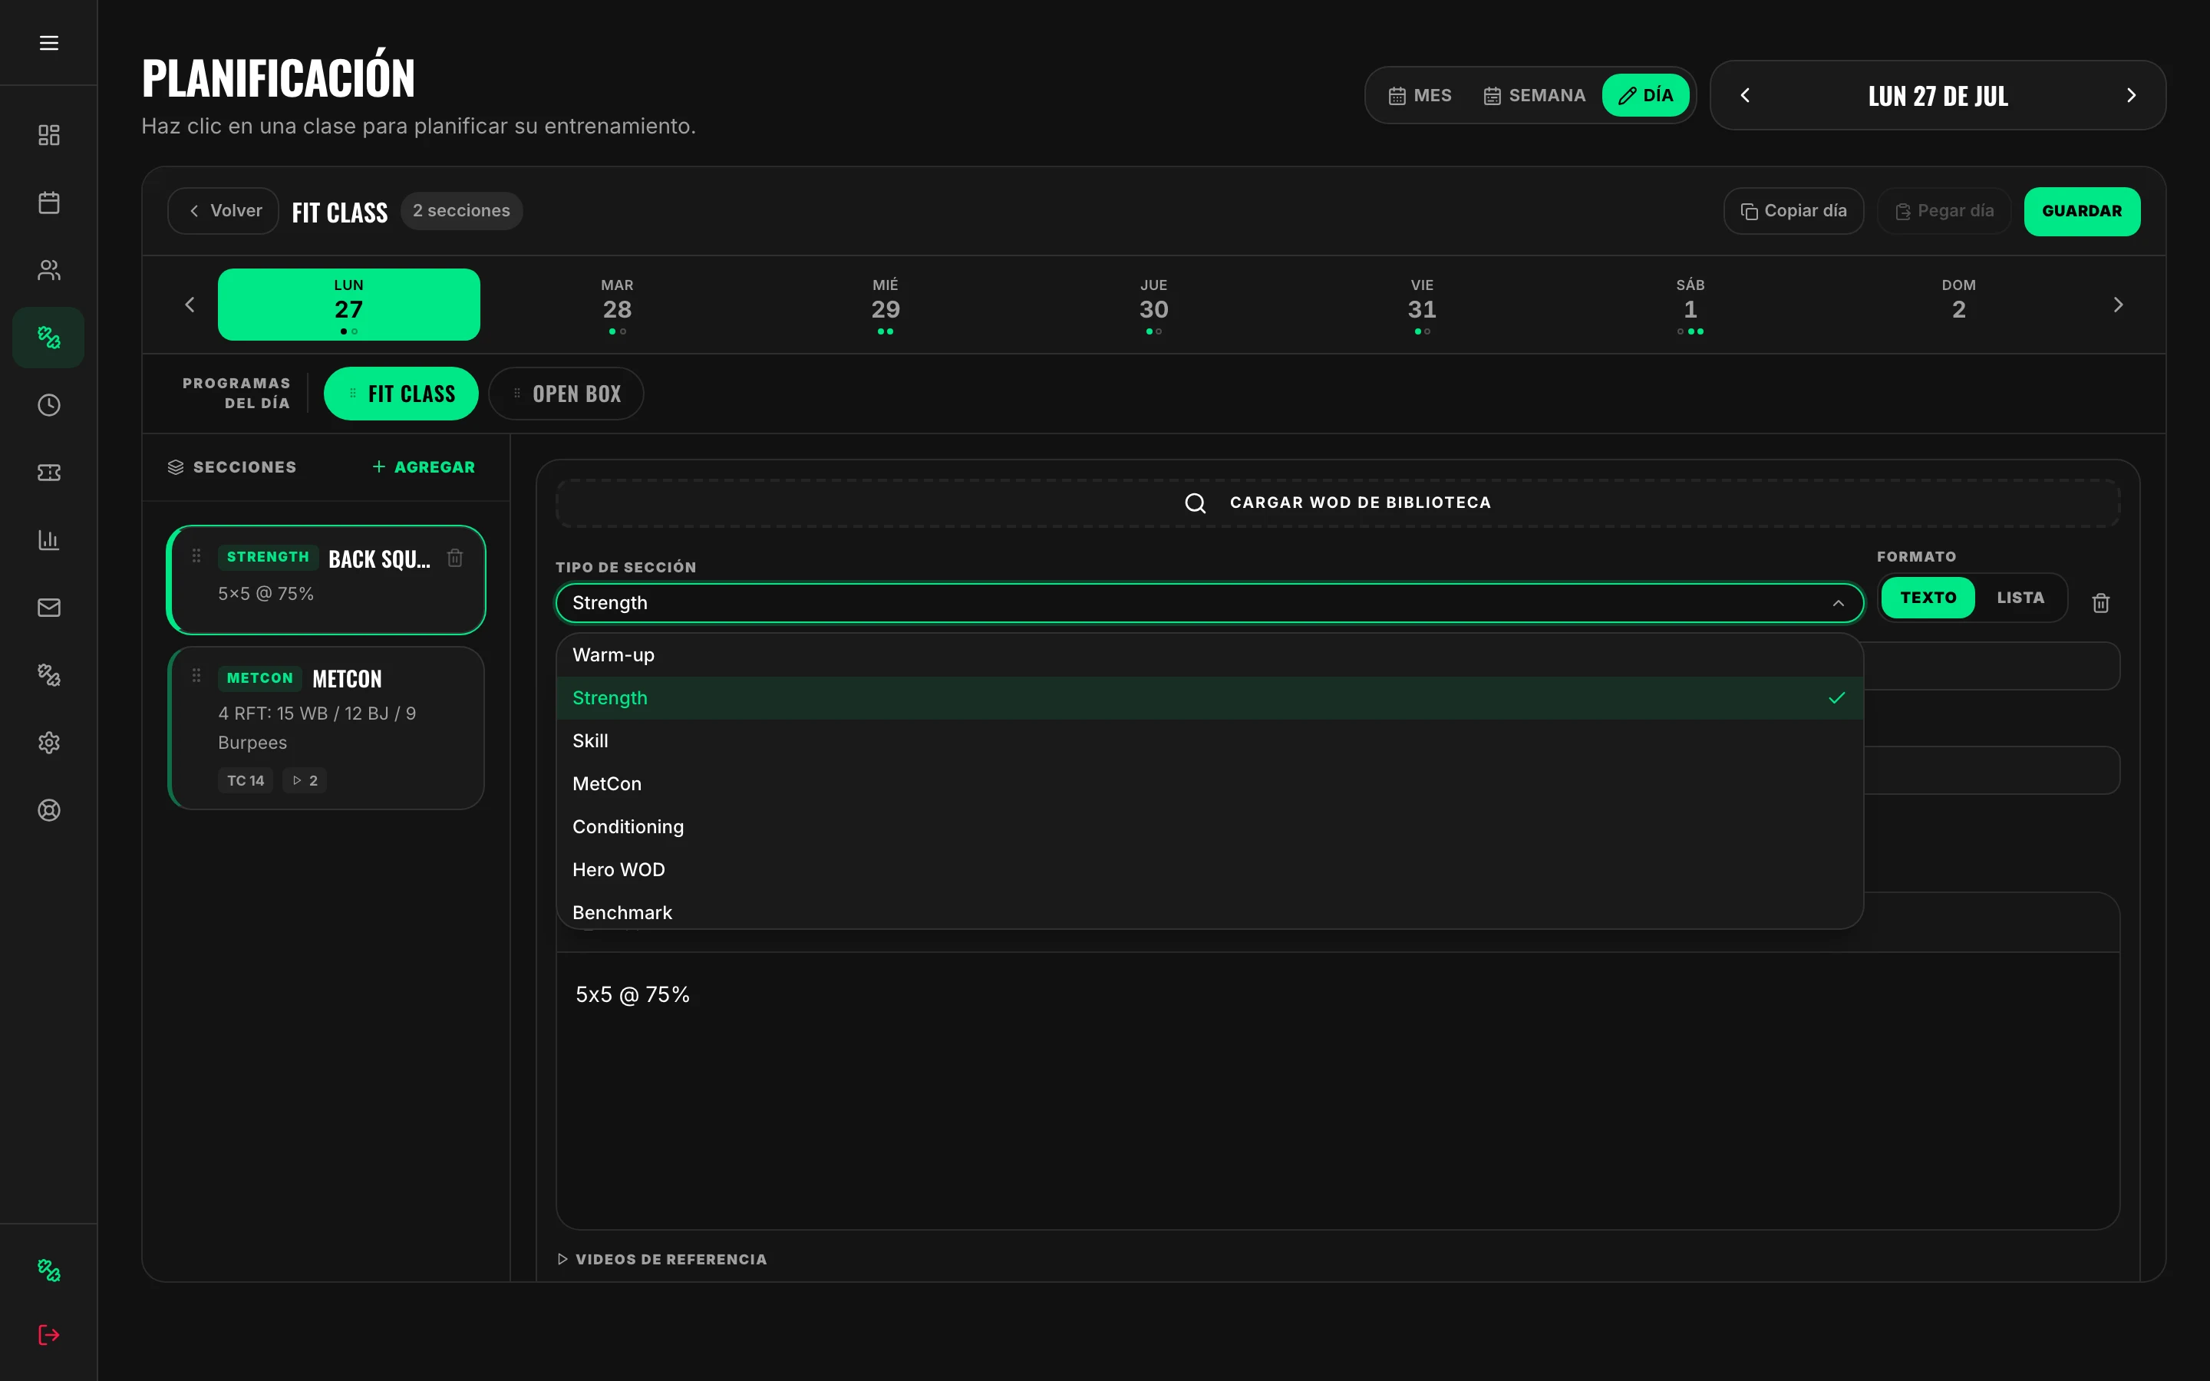Open the members (users) sidebar icon
2210x1381 pixels.
click(49, 270)
